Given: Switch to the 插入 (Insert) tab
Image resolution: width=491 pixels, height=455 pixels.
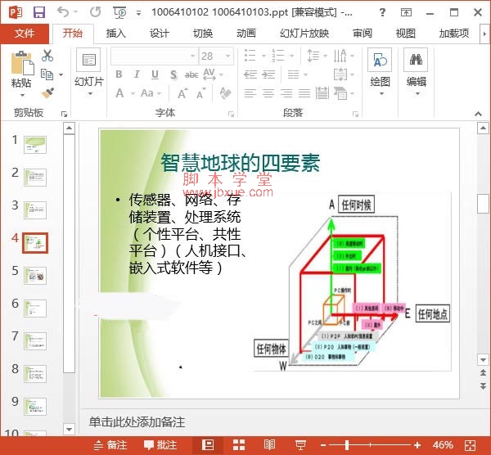Looking at the screenshot, I should (116, 34).
